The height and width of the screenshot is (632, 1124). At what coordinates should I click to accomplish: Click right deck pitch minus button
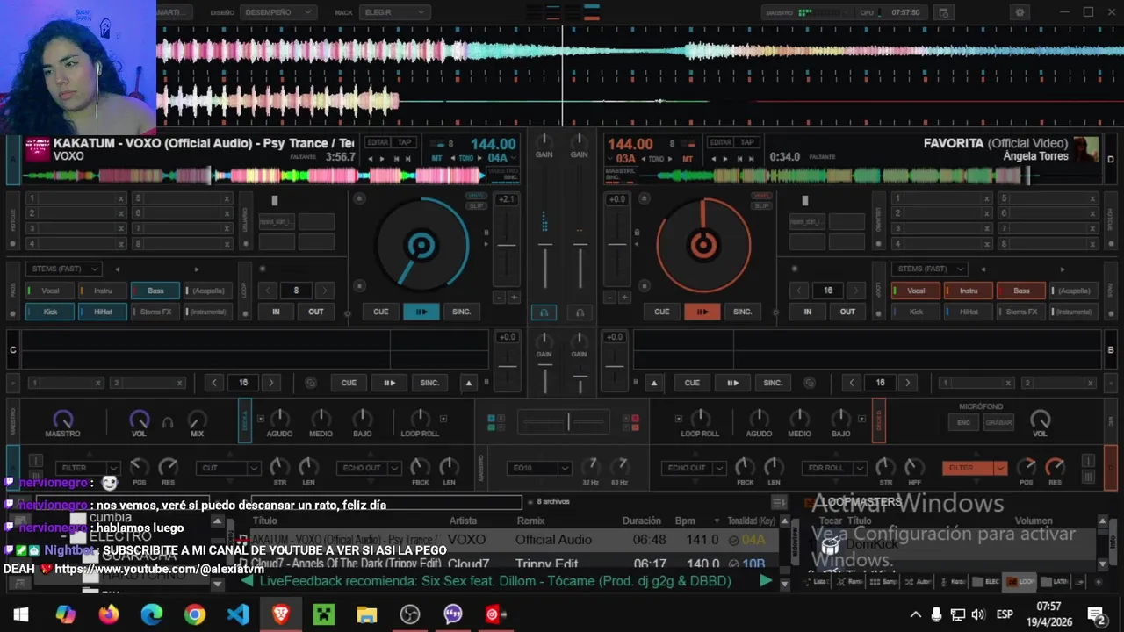click(610, 298)
